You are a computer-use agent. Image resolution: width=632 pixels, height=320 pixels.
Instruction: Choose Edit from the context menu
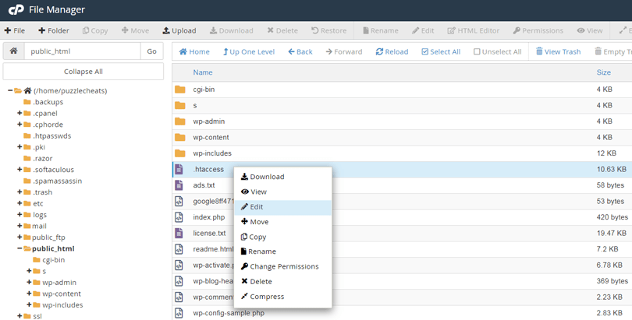pos(283,207)
